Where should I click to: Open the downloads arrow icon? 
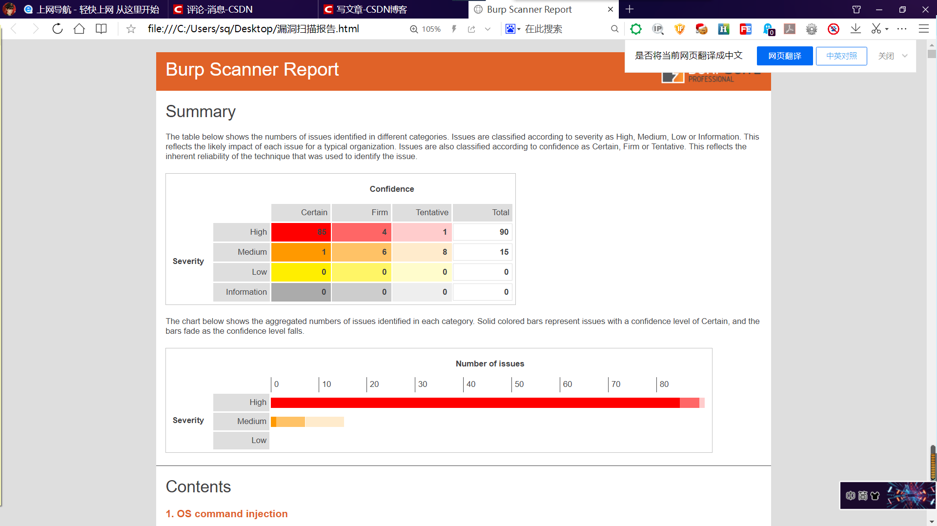[x=856, y=29]
